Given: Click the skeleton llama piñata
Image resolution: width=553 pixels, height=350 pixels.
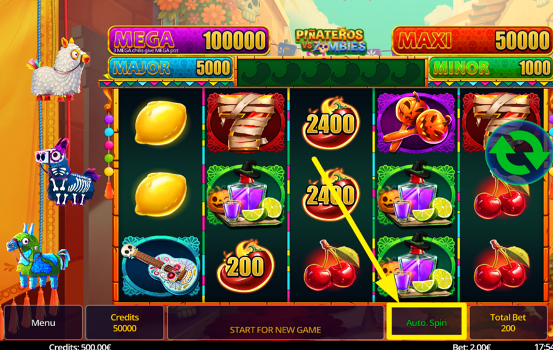Looking at the screenshot, I should tap(66, 173).
